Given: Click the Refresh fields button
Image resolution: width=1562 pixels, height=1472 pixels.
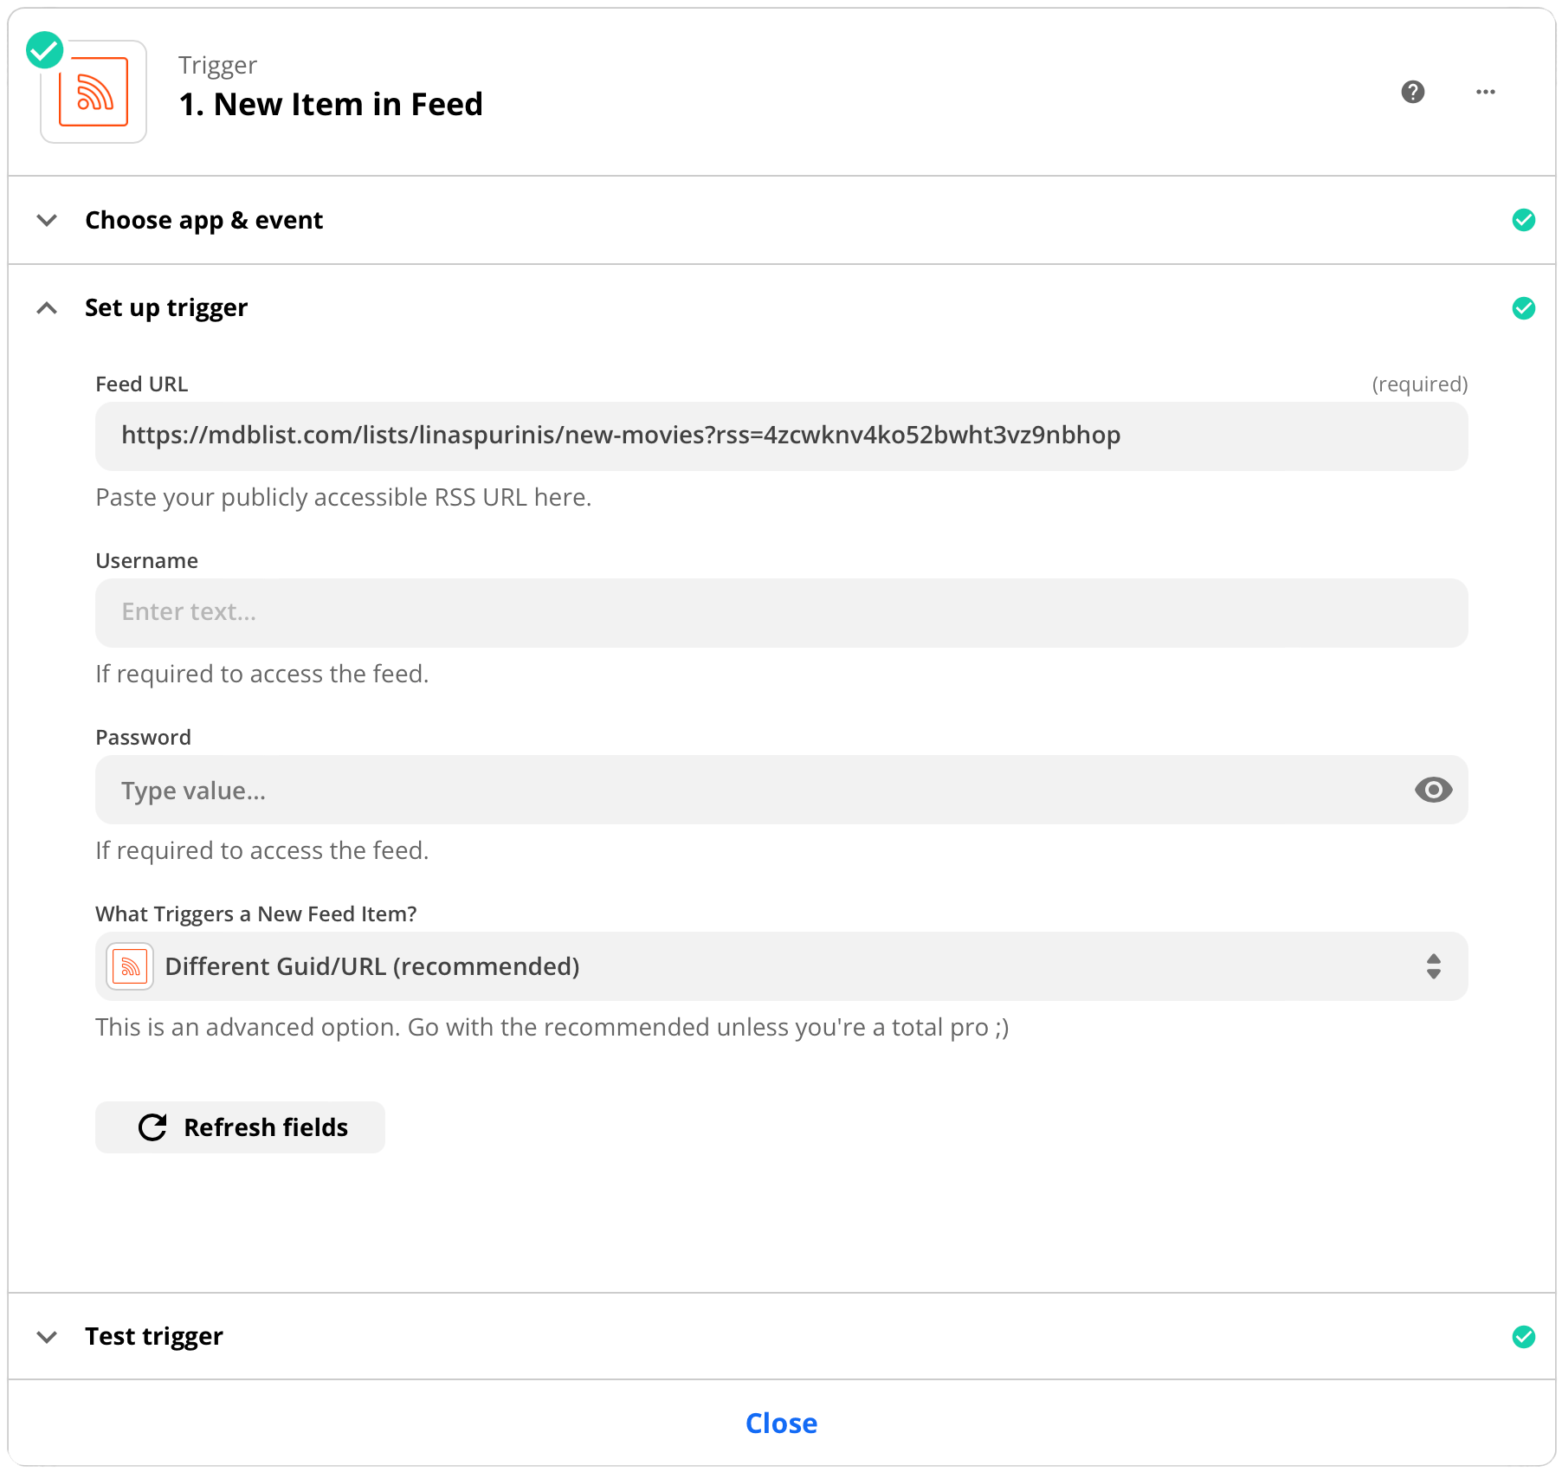Looking at the screenshot, I should point(240,1127).
